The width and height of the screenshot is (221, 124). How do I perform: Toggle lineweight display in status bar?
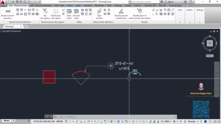point(112,122)
